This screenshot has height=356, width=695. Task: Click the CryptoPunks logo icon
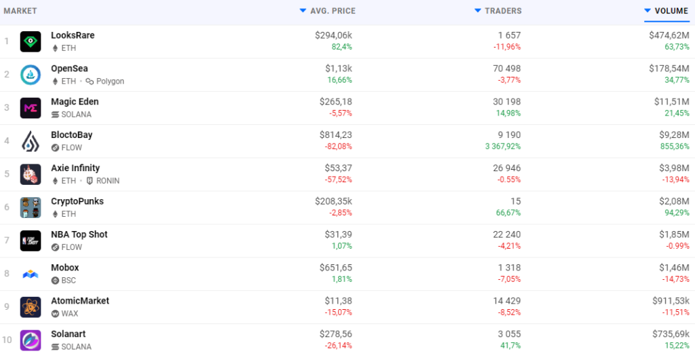(31, 208)
